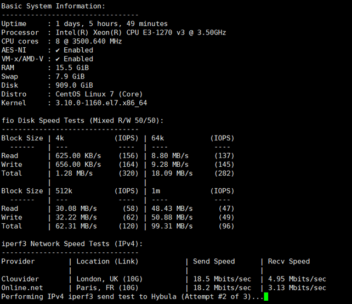The image size is (352, 304).
Task: Select 4k read speed '625.00 KB/s'
Action: pyautogui.click(x=78, y=156)
